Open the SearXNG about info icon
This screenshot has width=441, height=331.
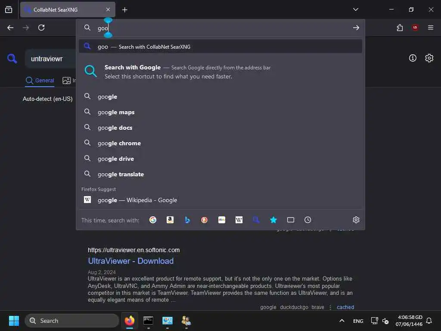pos(413,58)
